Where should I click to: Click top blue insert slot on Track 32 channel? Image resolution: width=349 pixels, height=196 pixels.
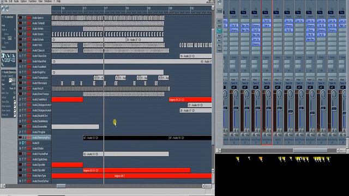310,21
